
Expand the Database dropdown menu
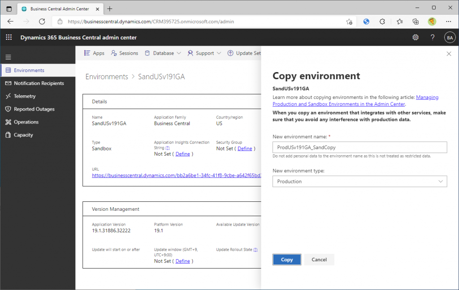163,53
